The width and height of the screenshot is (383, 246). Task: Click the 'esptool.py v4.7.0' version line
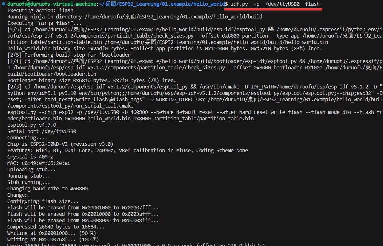31,125
